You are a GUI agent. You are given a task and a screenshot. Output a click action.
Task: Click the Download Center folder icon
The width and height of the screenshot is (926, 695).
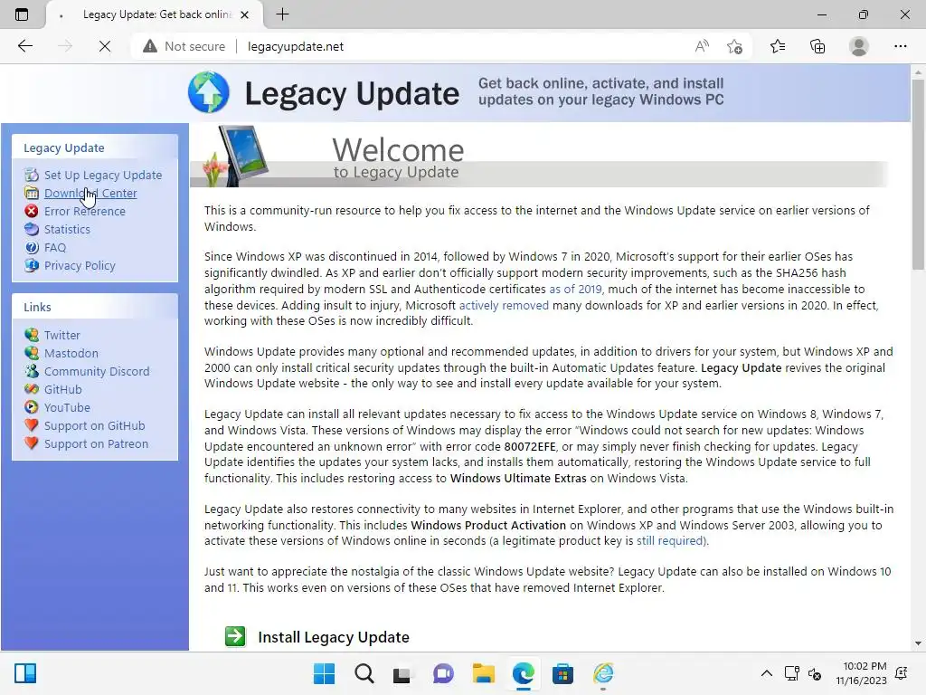(x=32, y=194)
